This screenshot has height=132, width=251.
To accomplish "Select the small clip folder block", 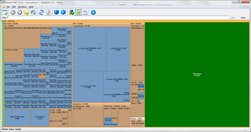I will [42, 76].
